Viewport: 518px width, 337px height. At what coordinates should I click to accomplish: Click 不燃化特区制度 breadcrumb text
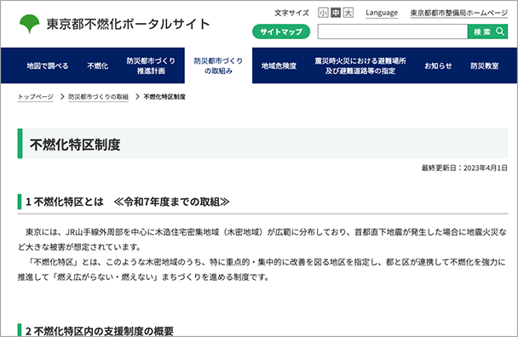(x=164, y=97)
